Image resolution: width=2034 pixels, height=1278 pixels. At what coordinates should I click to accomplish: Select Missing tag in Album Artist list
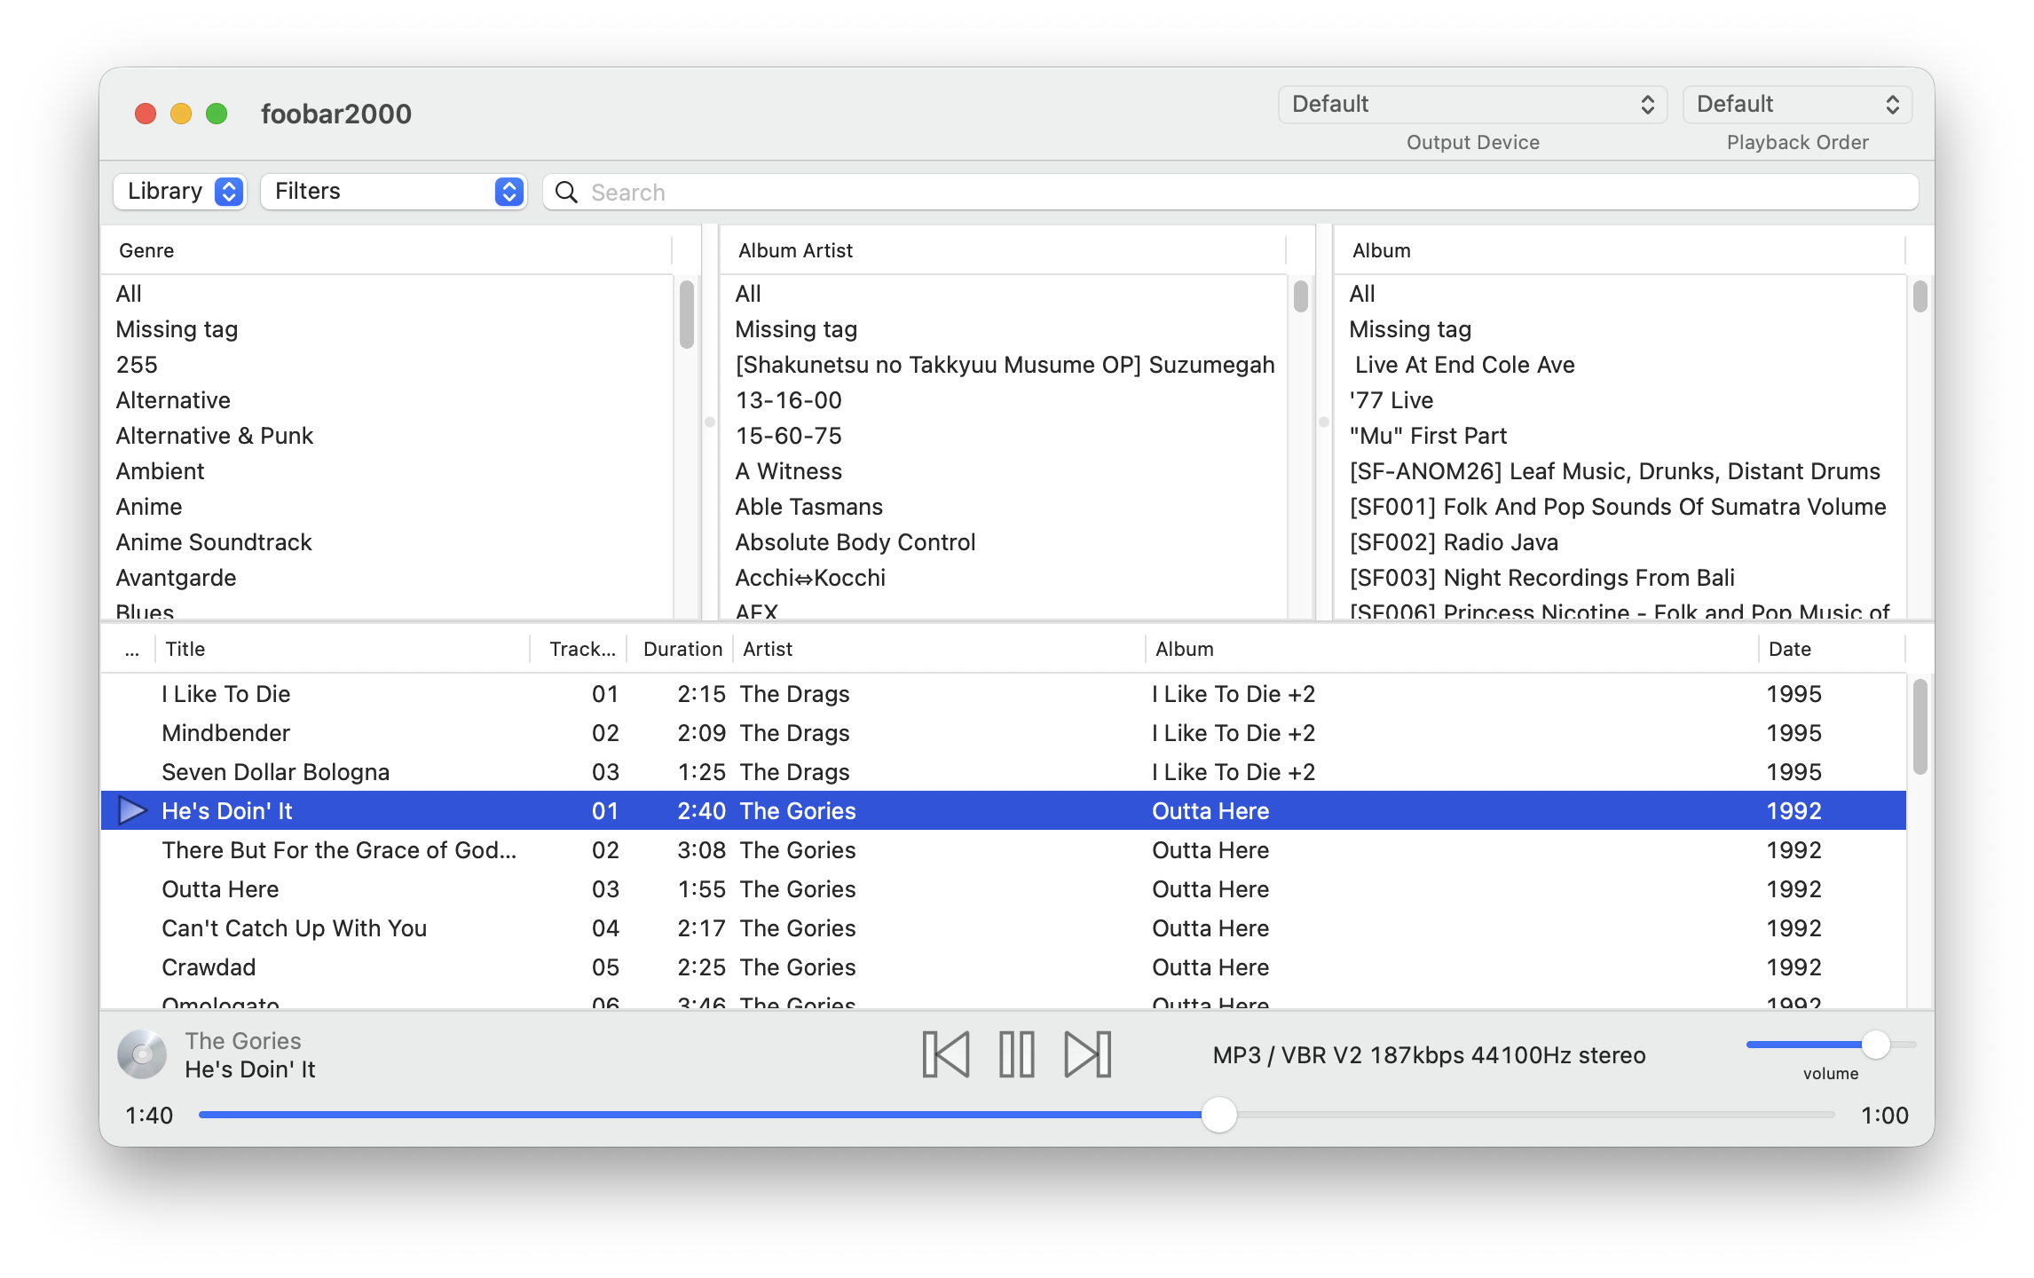1004,329
